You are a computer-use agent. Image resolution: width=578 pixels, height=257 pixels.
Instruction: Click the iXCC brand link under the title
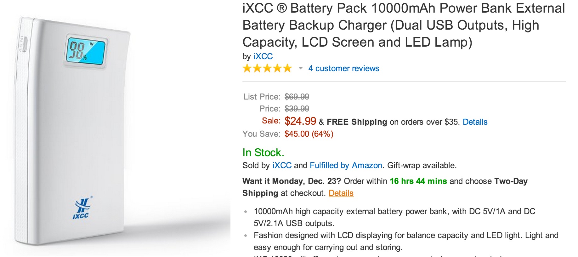(263, 56)
